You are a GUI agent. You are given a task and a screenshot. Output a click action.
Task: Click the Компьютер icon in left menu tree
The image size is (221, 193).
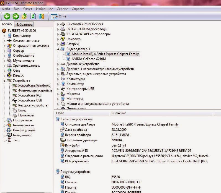tap(9, 36)
